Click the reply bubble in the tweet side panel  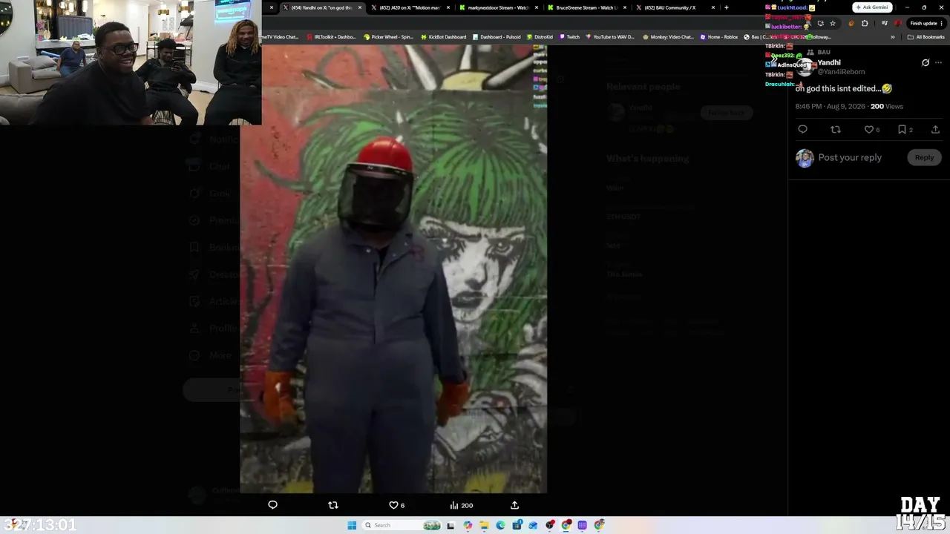click(x=802, y=129)
